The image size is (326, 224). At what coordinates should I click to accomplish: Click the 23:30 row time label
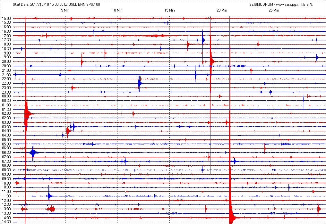point(6,92)
